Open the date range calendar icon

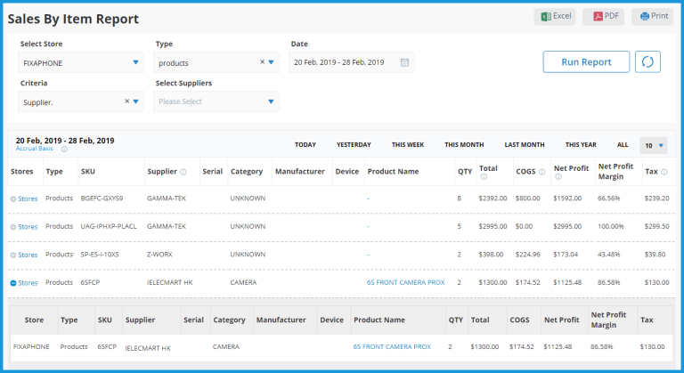(x=405, y=62)
